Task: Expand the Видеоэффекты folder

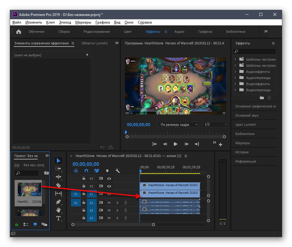Action: coord(235,84)
